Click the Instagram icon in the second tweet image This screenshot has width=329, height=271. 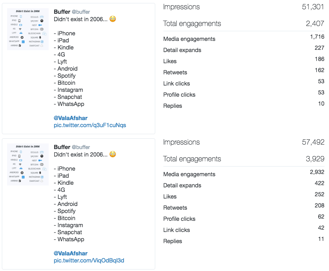point(42,177)
